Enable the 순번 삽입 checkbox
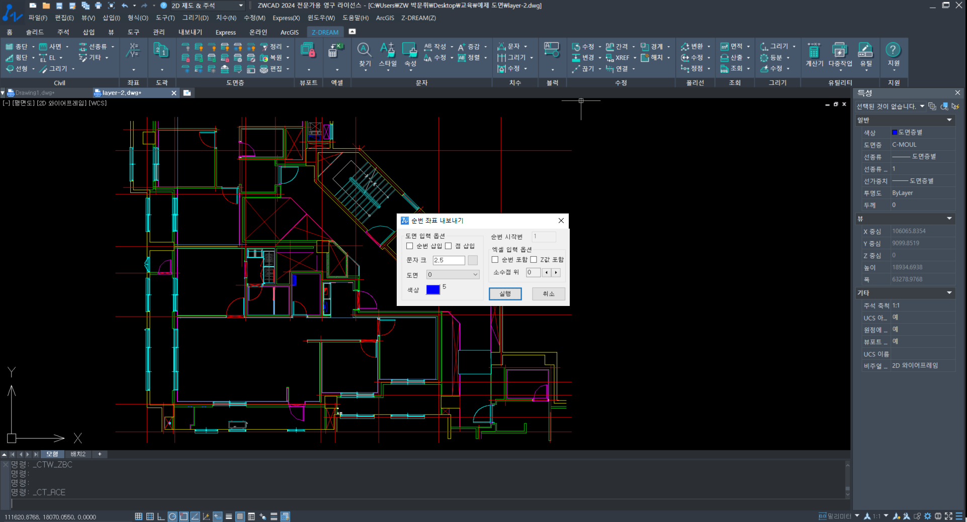Image resolution: width=967 pixels, height=522 pixels. 410,246
